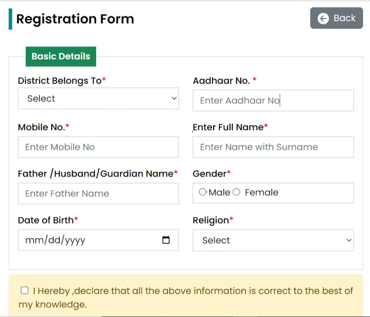The width and height of the screenshot is (370, 317).
Task: Click the 'District Belongs To' label
Action: click(x=61, y=81)
